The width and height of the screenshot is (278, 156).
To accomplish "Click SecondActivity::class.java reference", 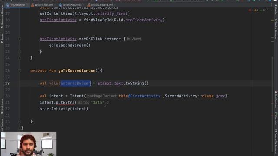I will point(195,96).
